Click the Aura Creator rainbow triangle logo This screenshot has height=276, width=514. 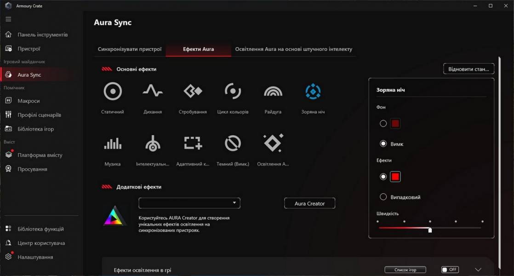tap(115, 216)
